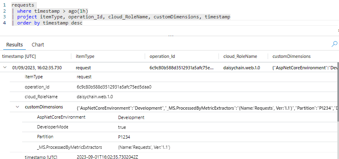Click the AspNetCoreEnvironment property row
This screenshot has height=159, width=339.
[x=180, y=117]
